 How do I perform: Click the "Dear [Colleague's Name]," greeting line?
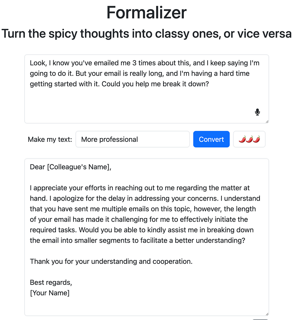pos(70,167)
